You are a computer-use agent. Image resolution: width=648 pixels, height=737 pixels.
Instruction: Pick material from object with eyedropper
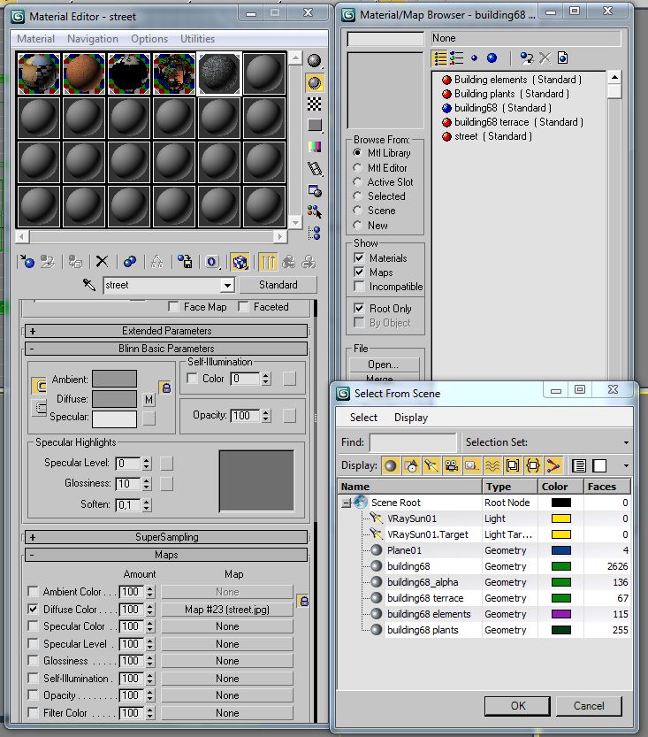coord(88,284)
